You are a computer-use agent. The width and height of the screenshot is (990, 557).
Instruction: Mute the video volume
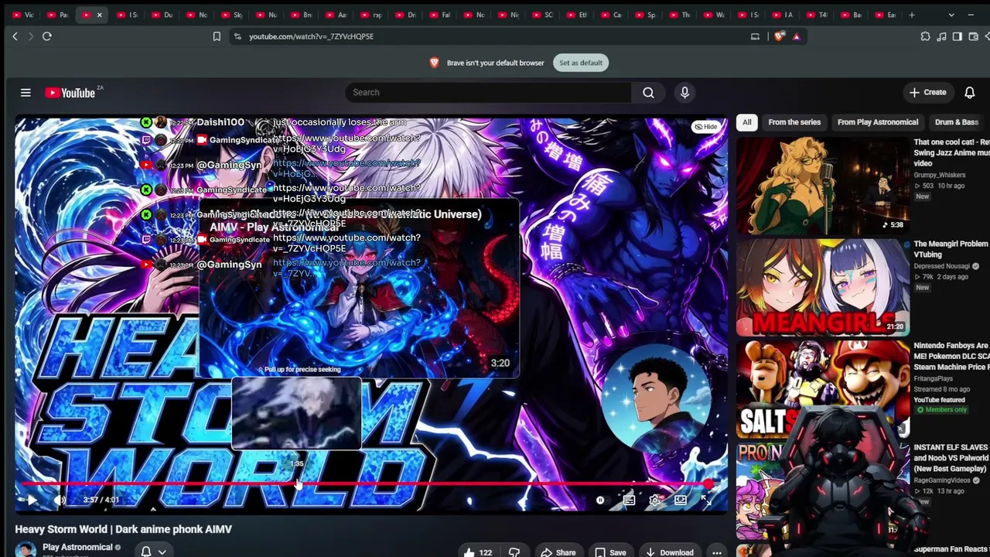60,500
